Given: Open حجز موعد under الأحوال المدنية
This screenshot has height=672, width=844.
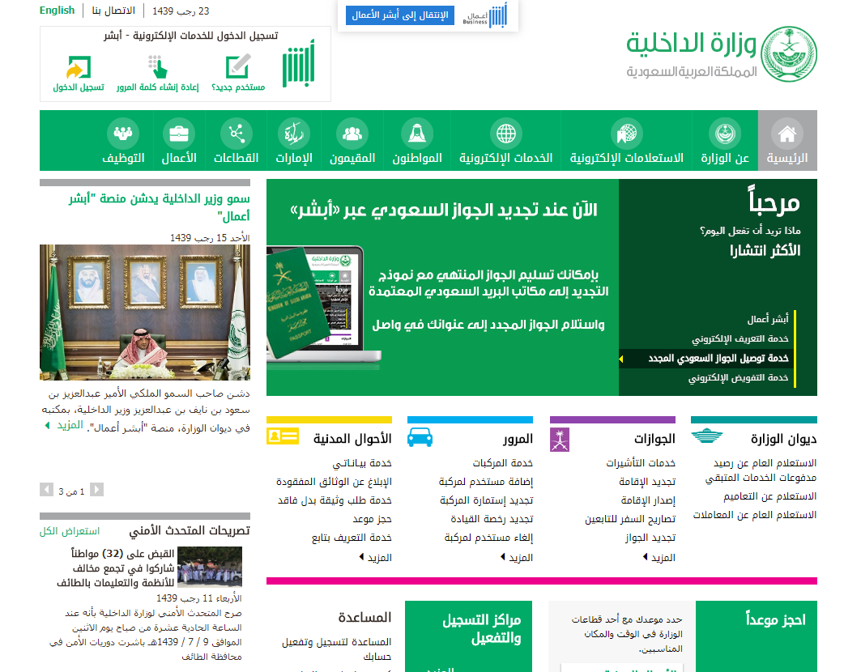Looking at the screenshot, I should point(372,519).
